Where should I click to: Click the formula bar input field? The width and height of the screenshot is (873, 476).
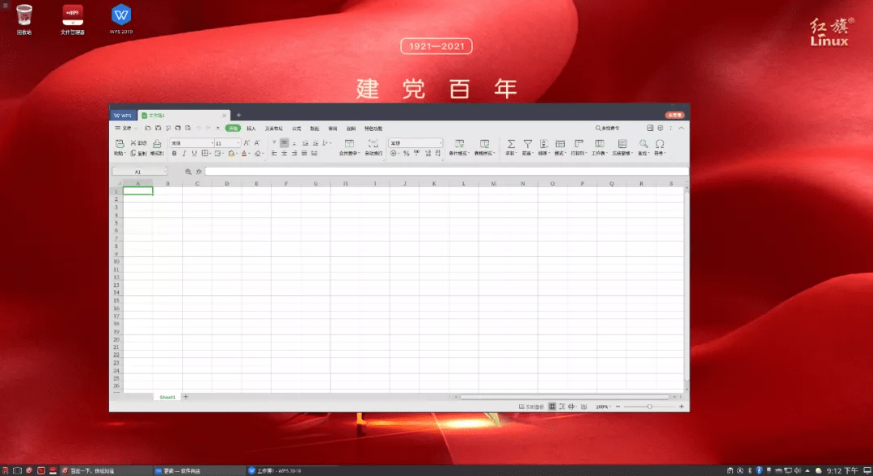point(446,171)
